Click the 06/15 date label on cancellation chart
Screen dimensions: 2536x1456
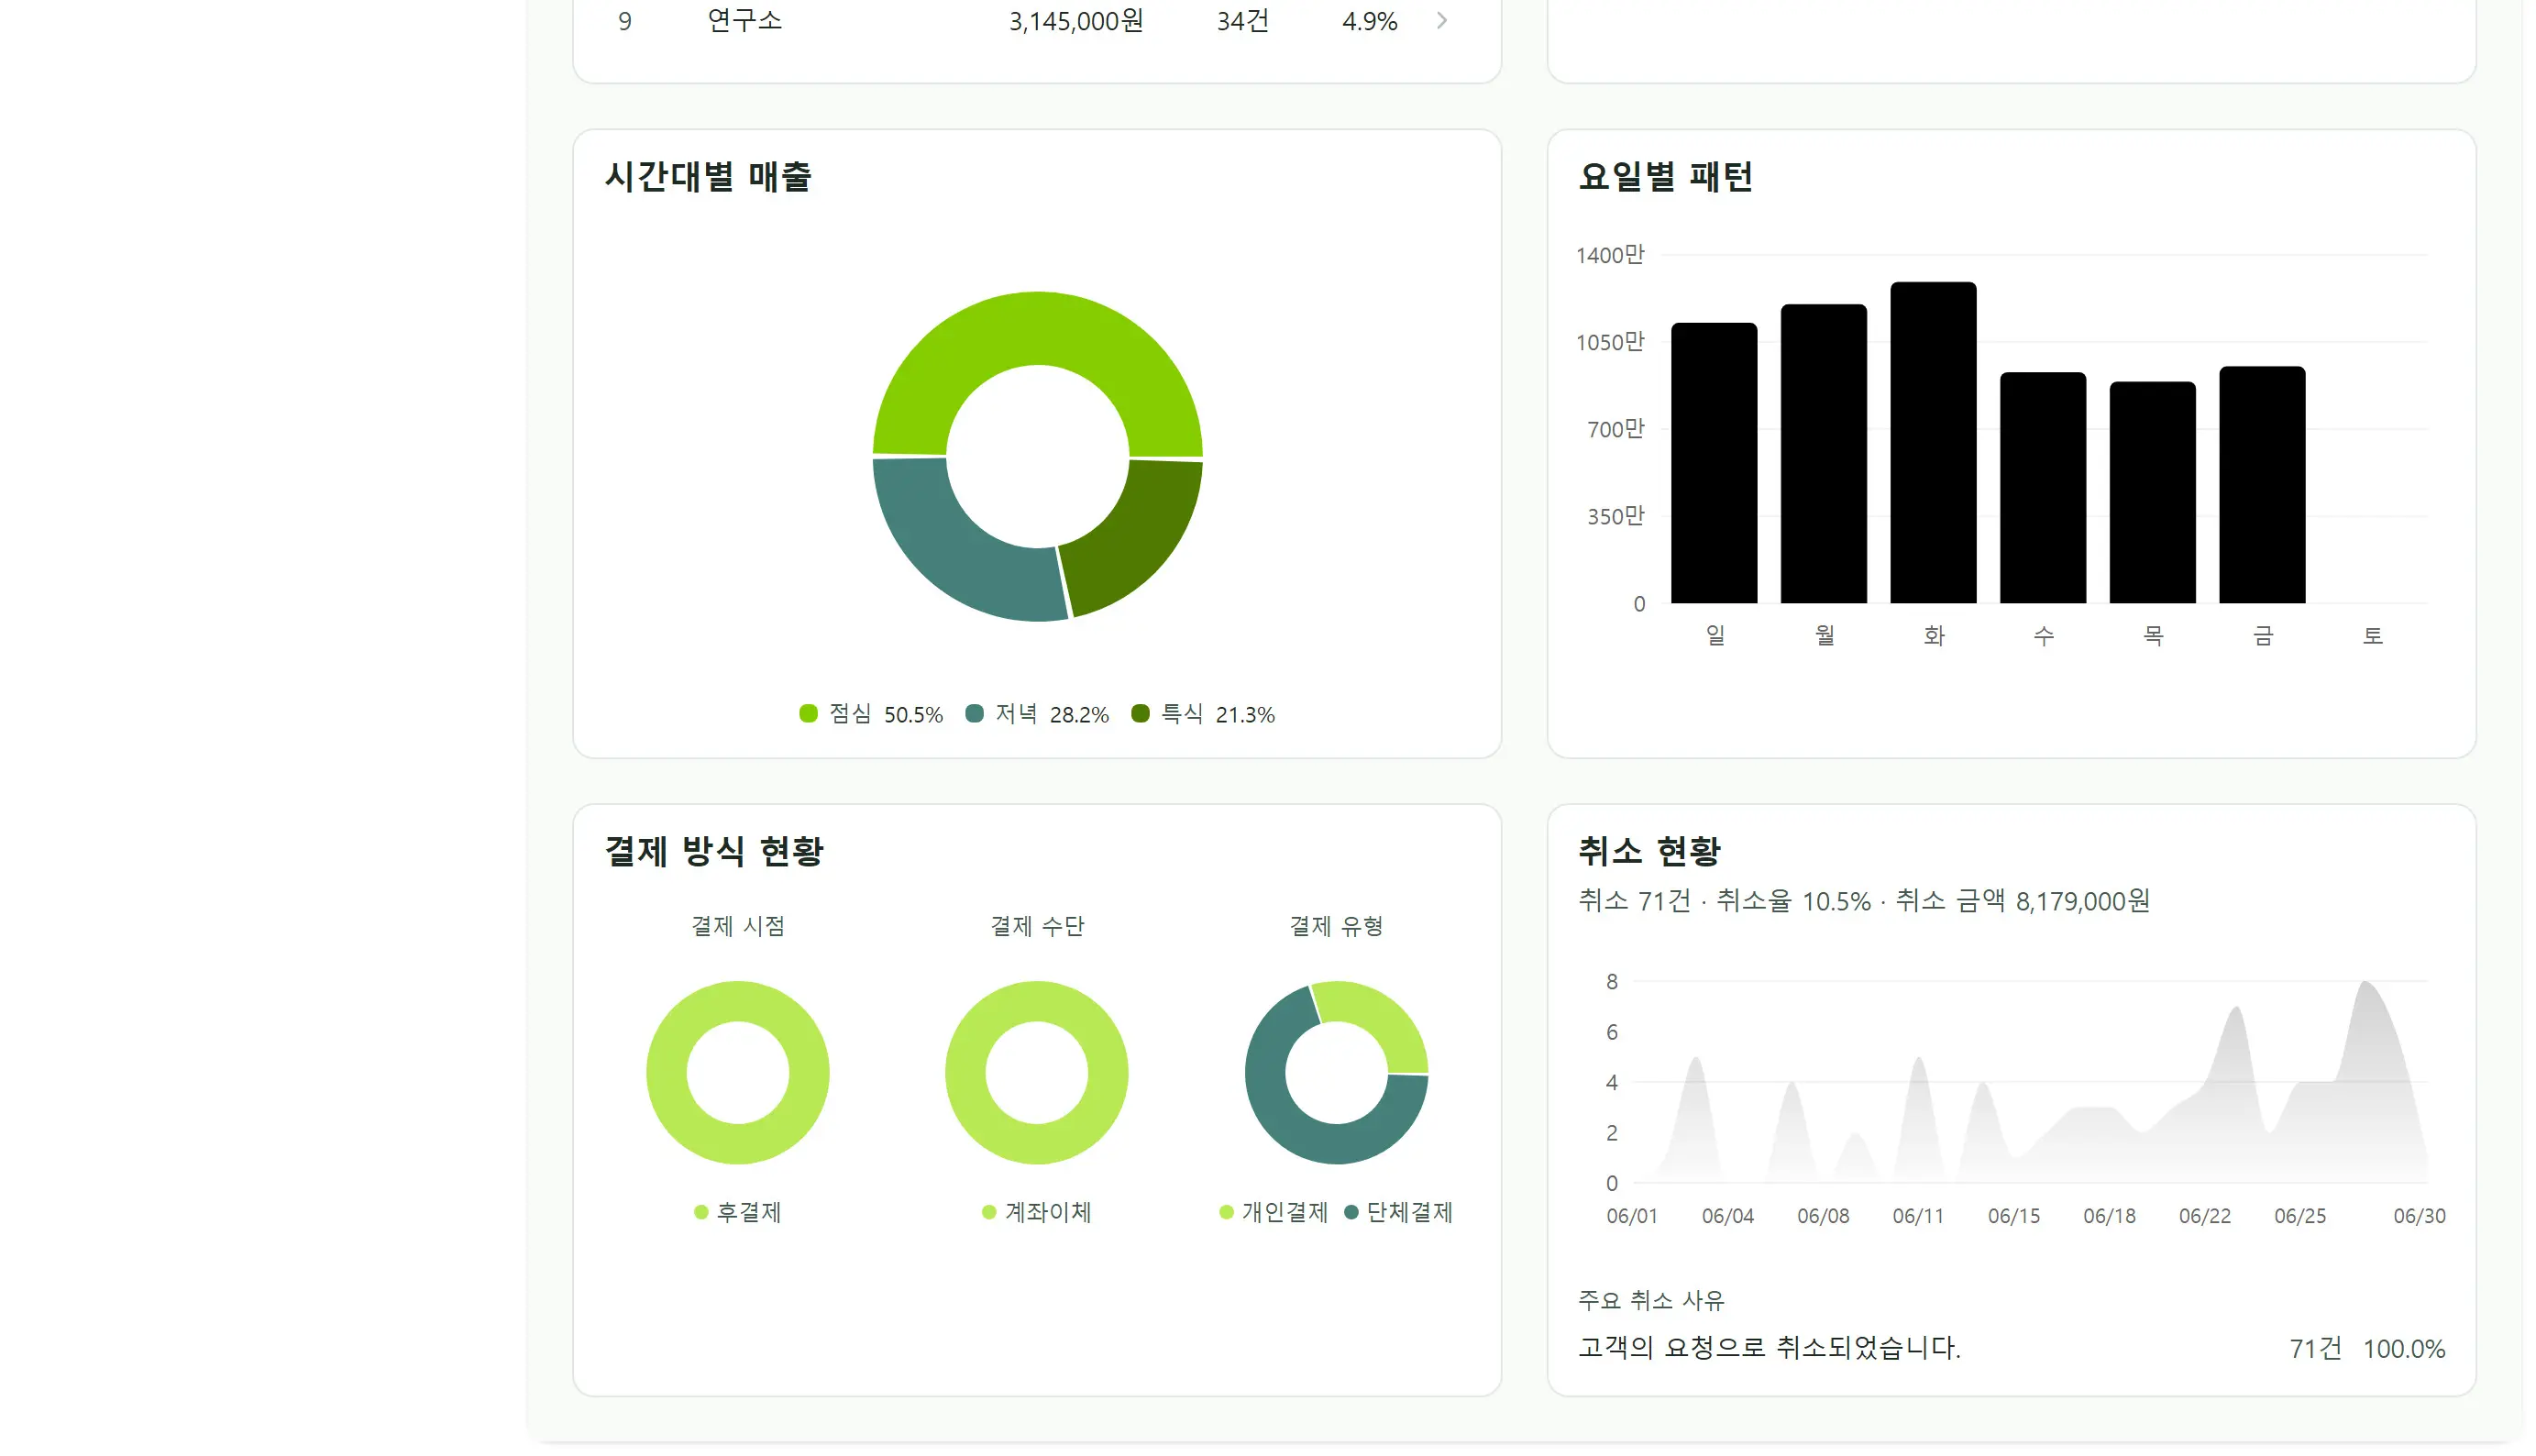[2014, 1217]
